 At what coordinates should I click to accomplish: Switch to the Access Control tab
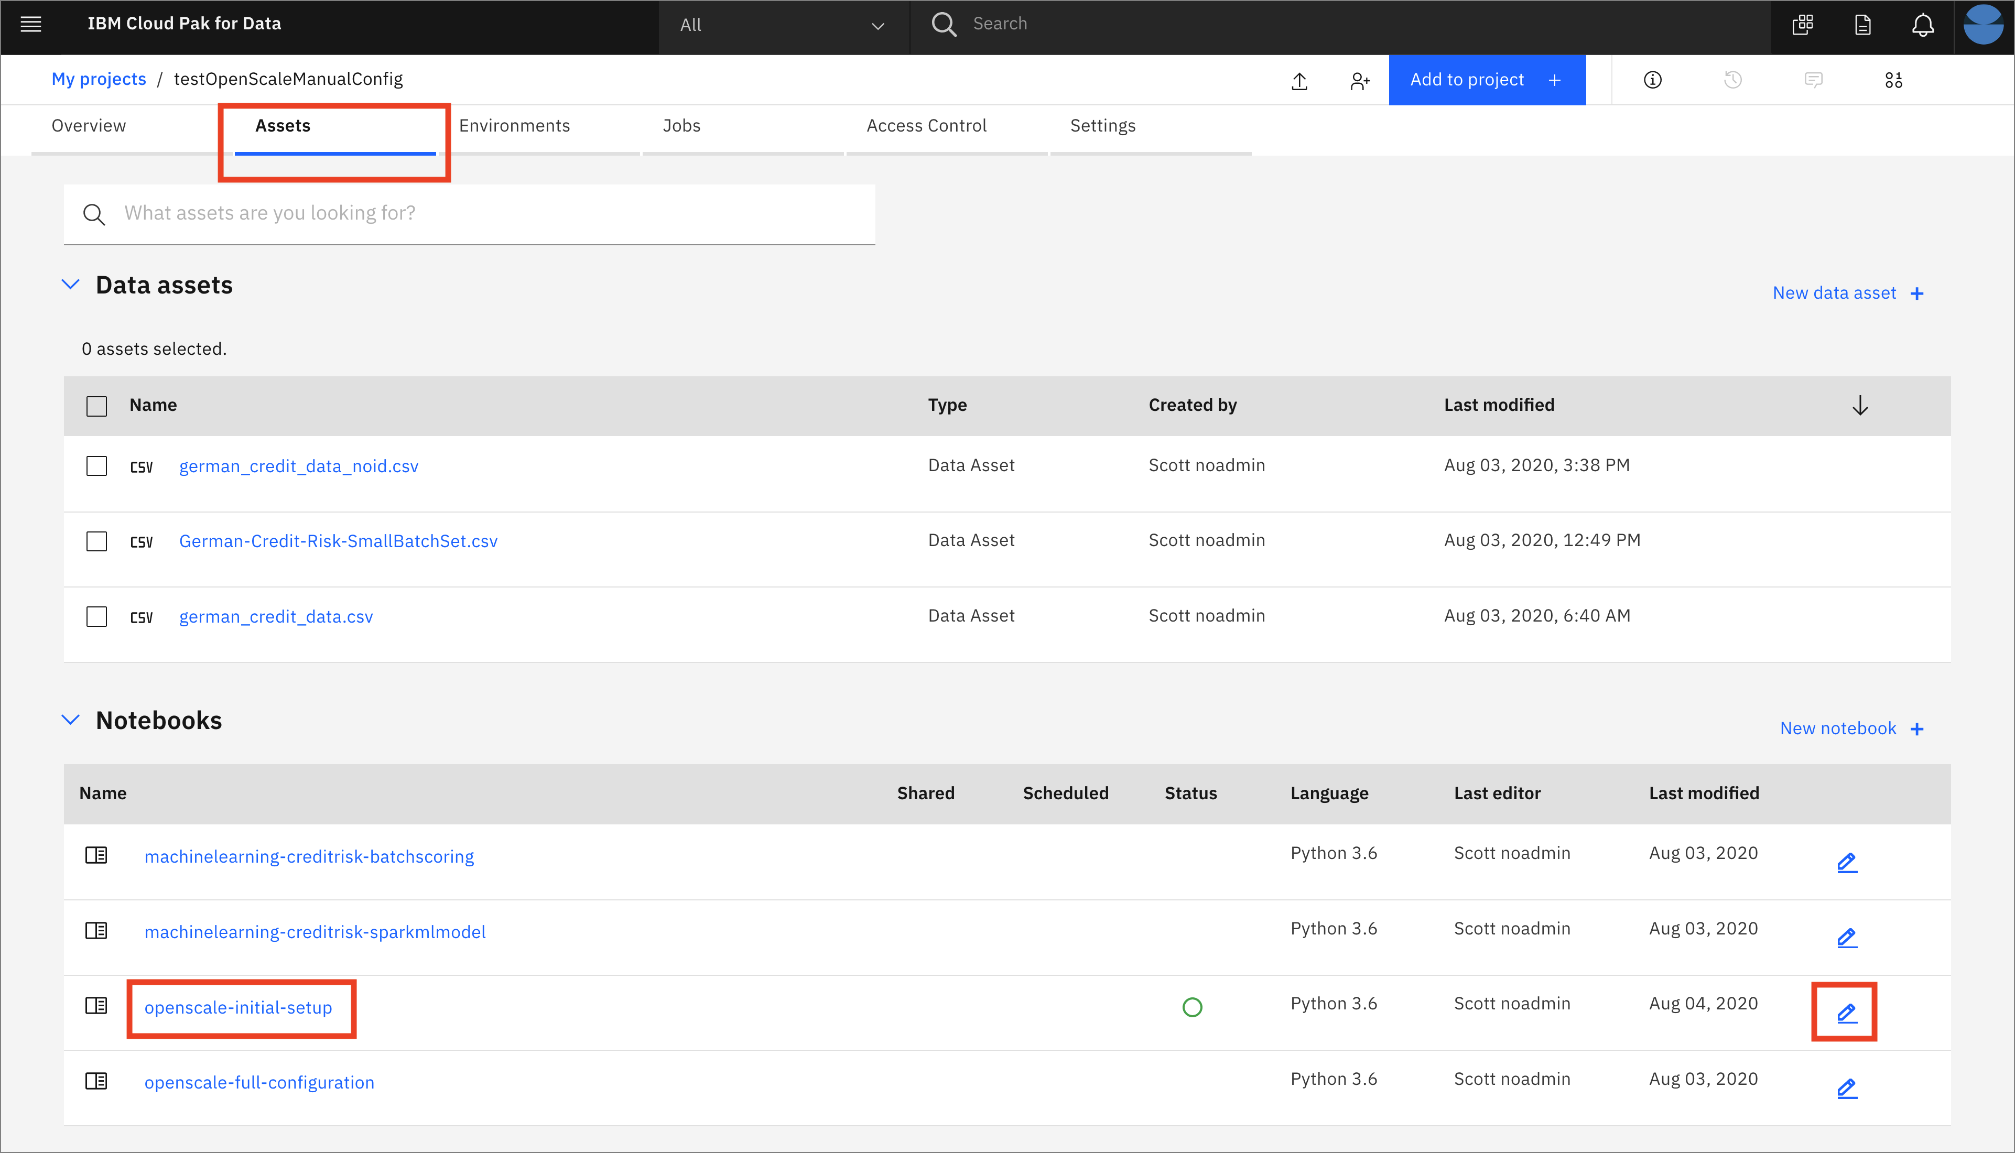(926, 126)
